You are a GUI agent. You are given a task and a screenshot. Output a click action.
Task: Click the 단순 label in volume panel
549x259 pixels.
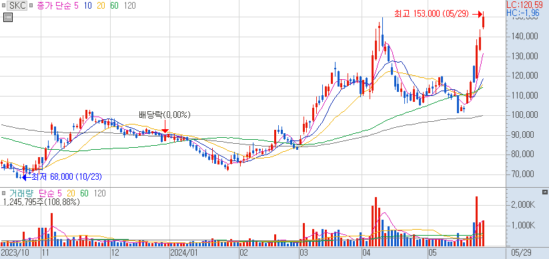point(47,193)
